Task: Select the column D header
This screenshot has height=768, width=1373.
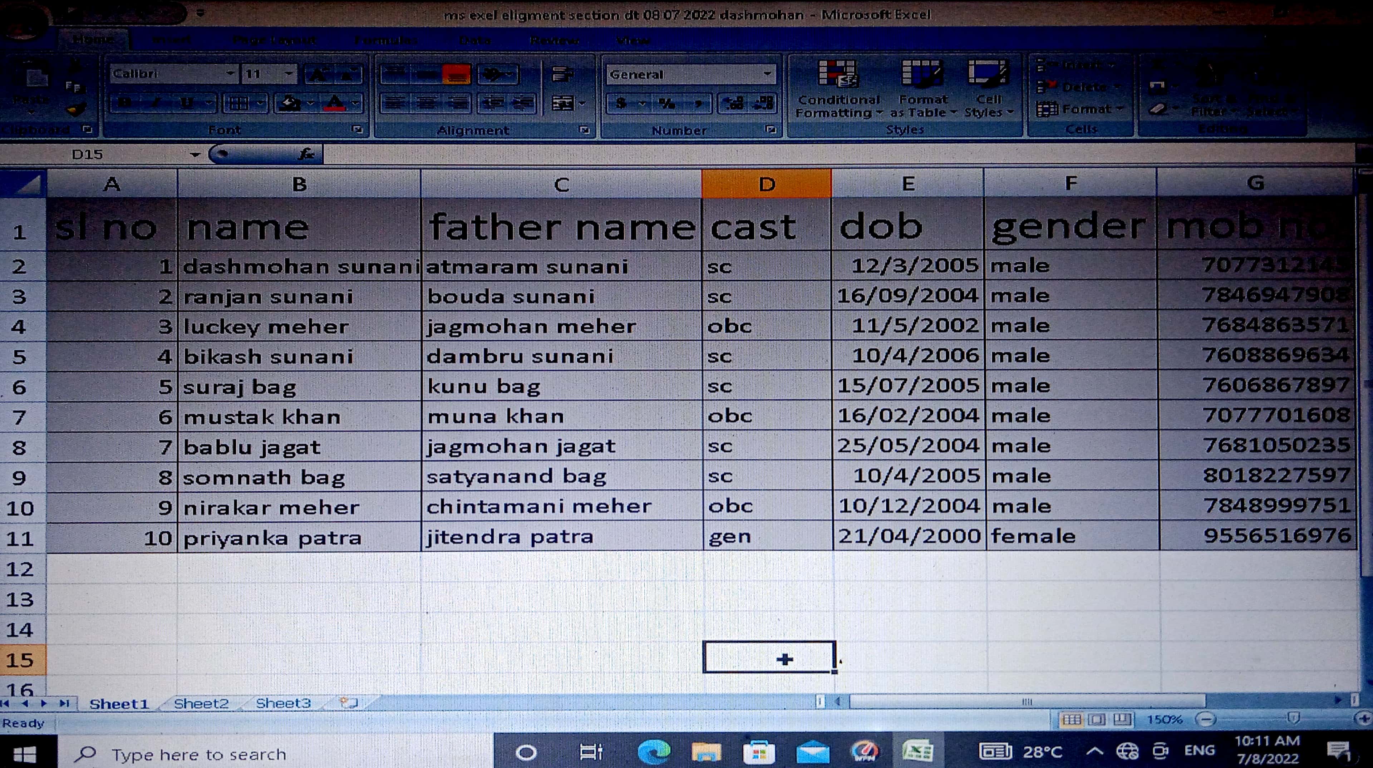Action: click(767, 184)
